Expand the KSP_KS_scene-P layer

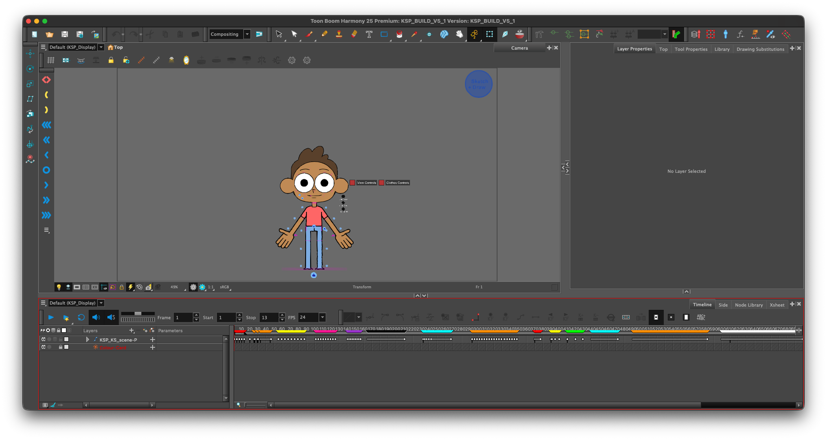[88, 339]
